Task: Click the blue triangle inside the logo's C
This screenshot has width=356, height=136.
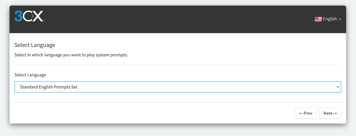Action: [32, 16]
